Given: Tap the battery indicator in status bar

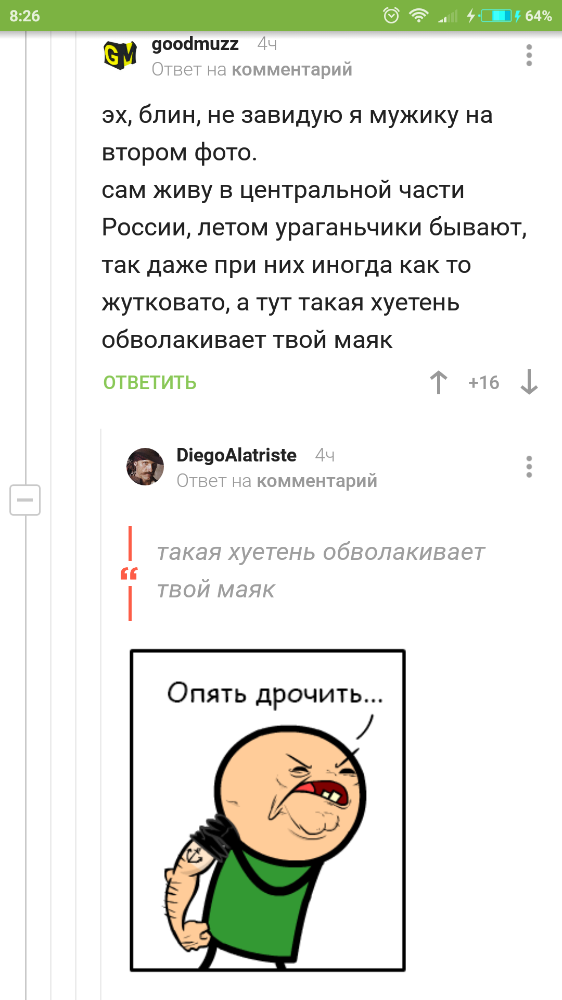Looking at the screenshot, I should coord(496,16).
